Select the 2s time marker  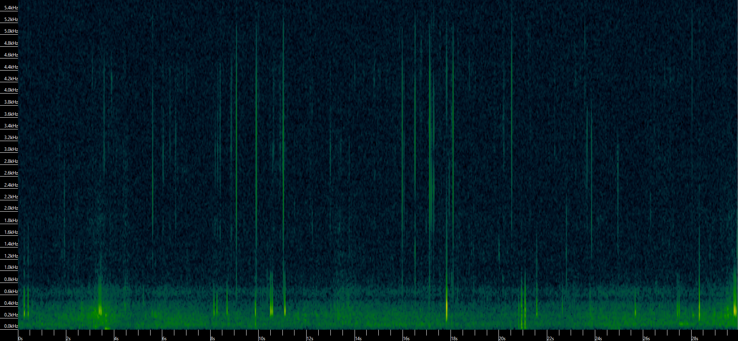[69, 339]
